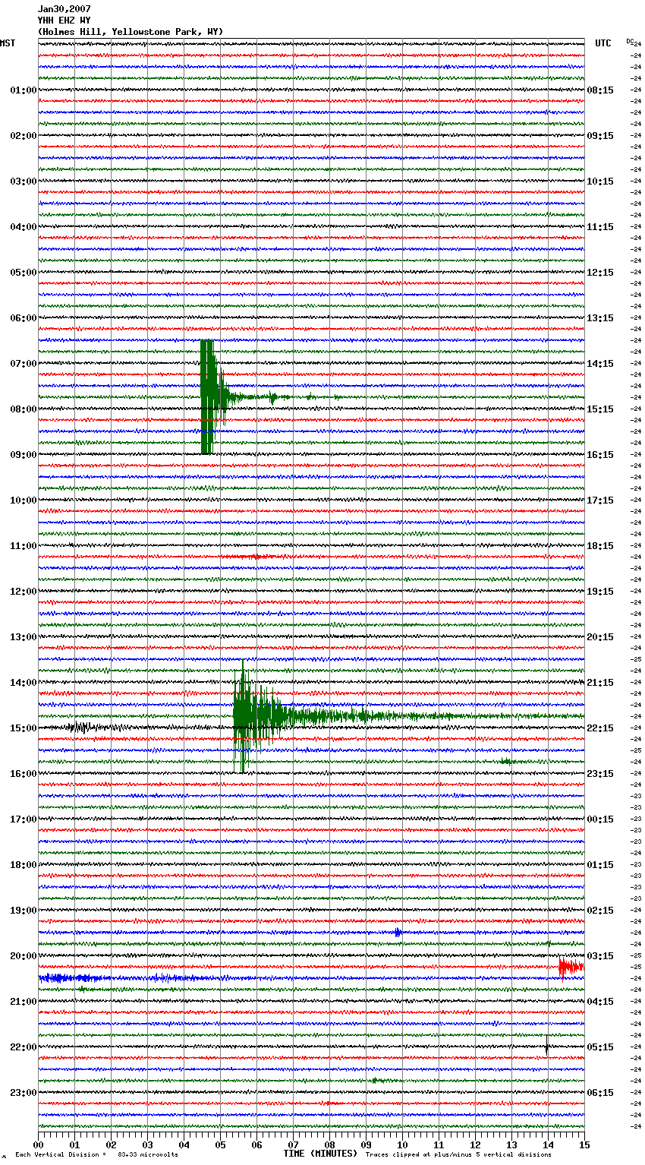
Task: Click the Holmes Hill, Yellowstone Park location title
Action: 131,32
